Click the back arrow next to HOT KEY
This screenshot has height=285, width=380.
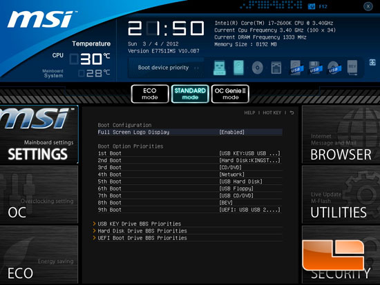(x=292, y=113)
